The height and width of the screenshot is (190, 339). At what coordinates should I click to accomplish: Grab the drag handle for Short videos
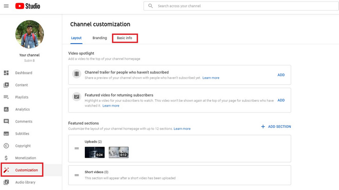click(76, 175)
